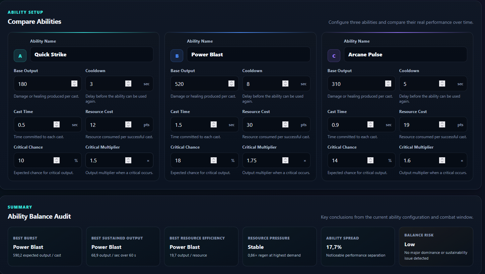Click the stepper on Quick Strike Critical Chance

57,160
